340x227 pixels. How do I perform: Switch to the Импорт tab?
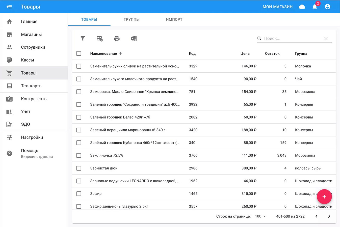(174, 19)
